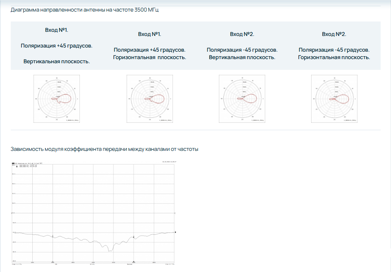Open the third polar diagram thumbnail
Image resolution: width=391 pixels, height=272 pixels.
242,99
